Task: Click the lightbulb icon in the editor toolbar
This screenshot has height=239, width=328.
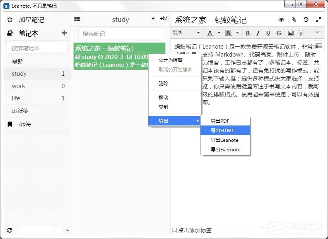Action: [301, 32]
